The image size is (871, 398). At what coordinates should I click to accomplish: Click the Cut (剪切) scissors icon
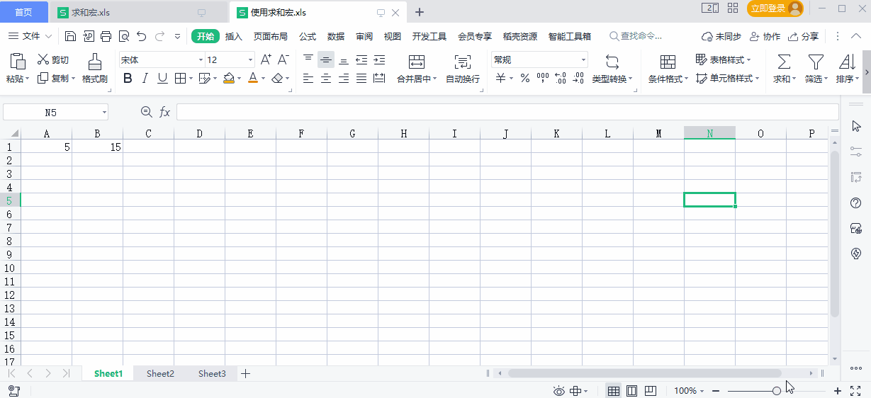click(44, 60)
